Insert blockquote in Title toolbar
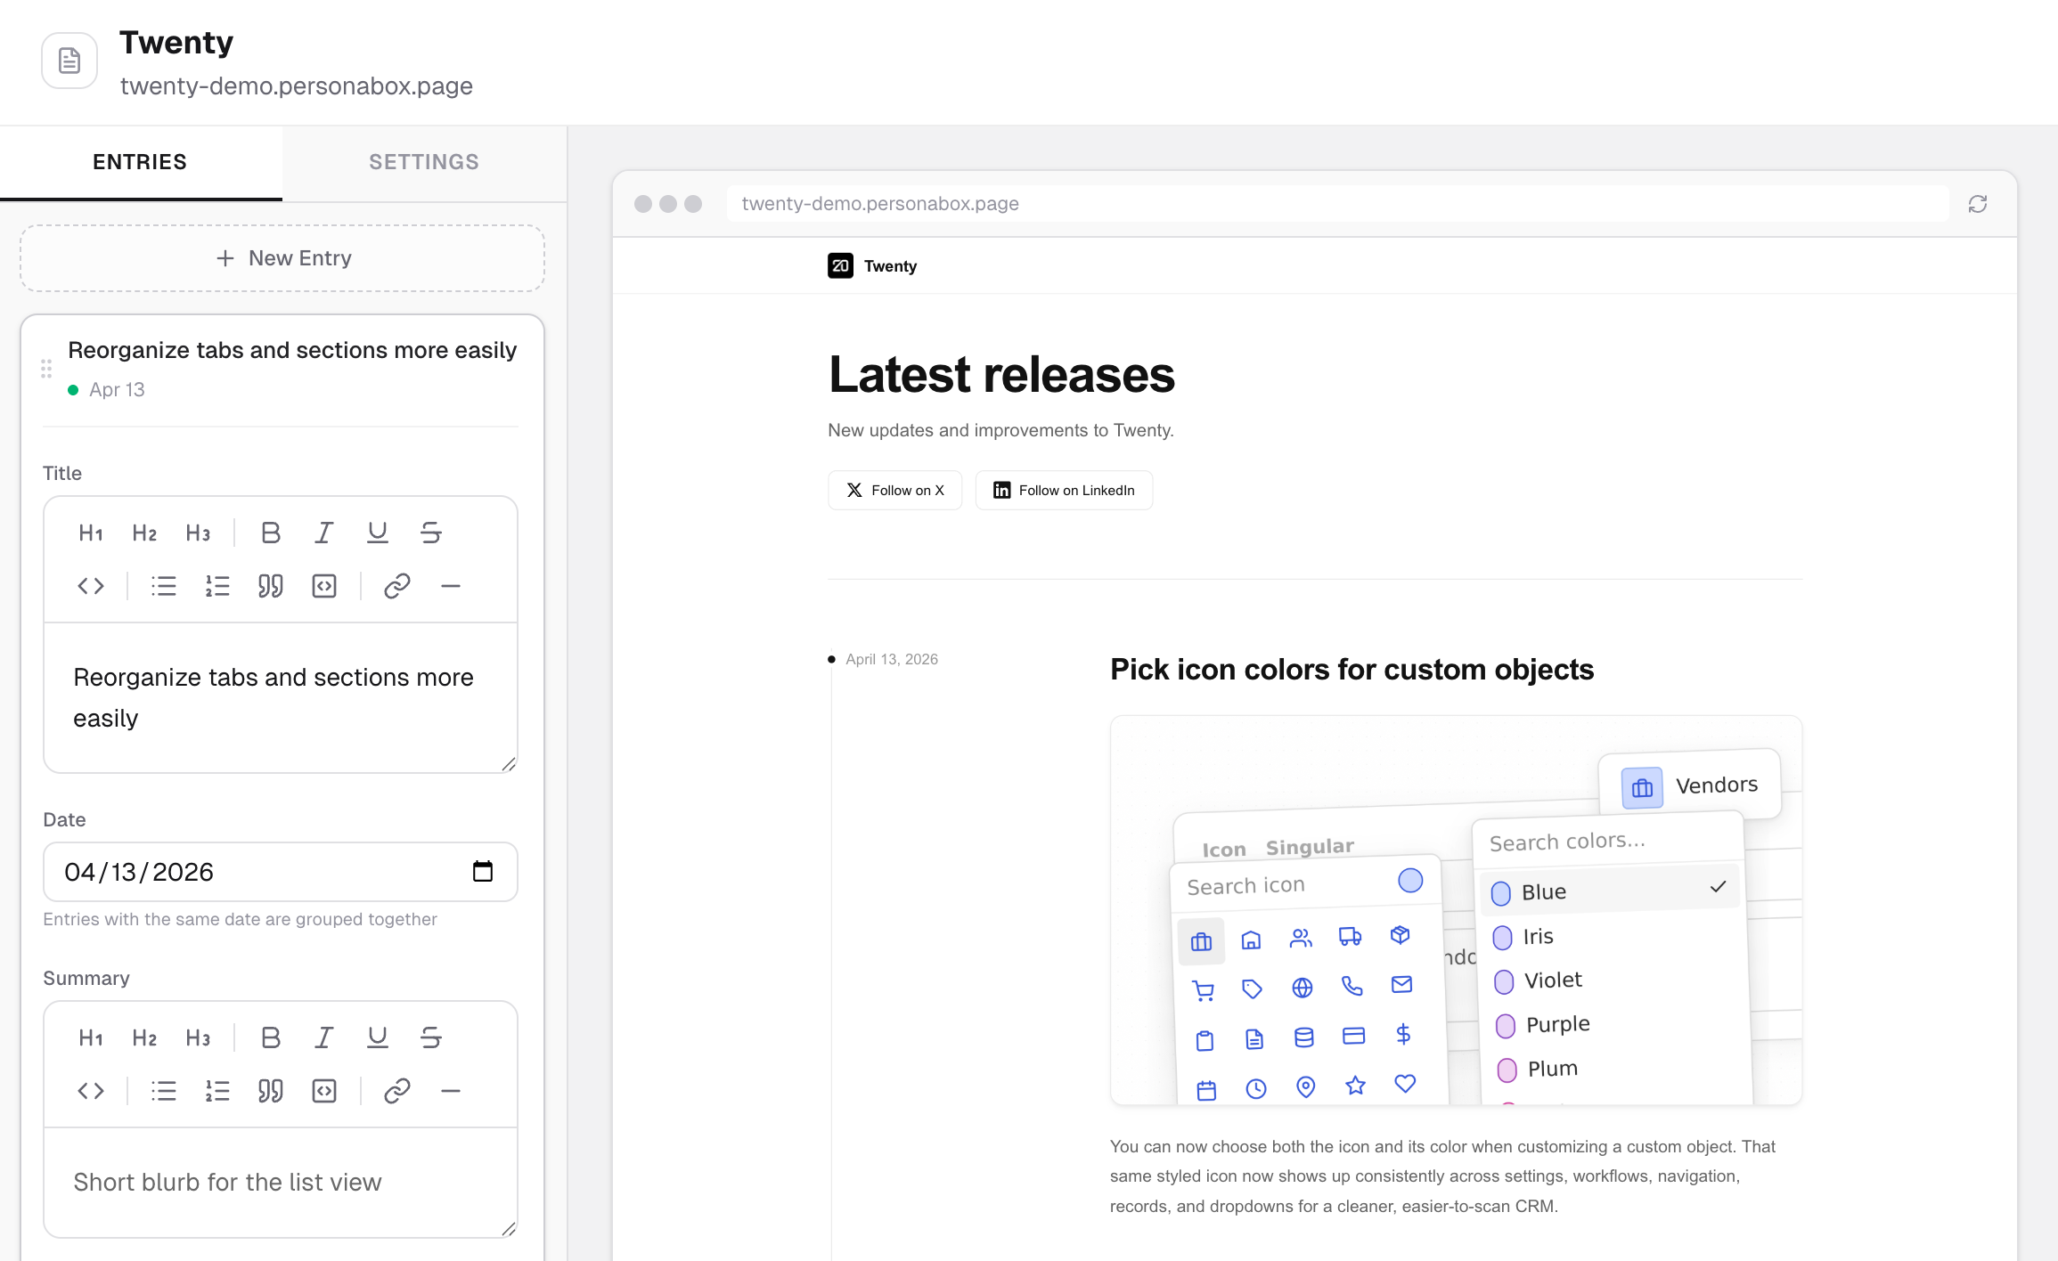The height and width of the screenshot is (1261, 2058). [271, 586]
